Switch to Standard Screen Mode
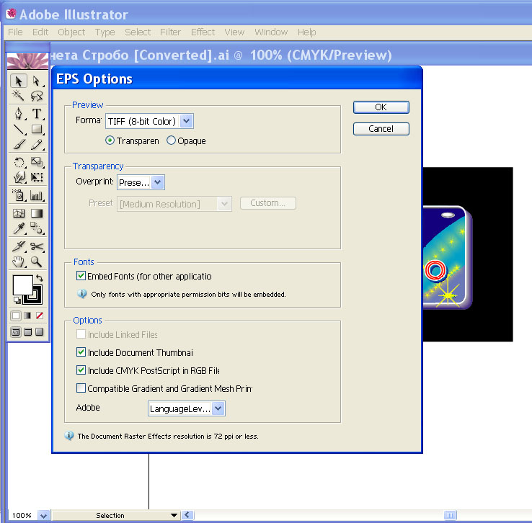The image size is (532, 523). pyautogui.click(x=16, y=331)
